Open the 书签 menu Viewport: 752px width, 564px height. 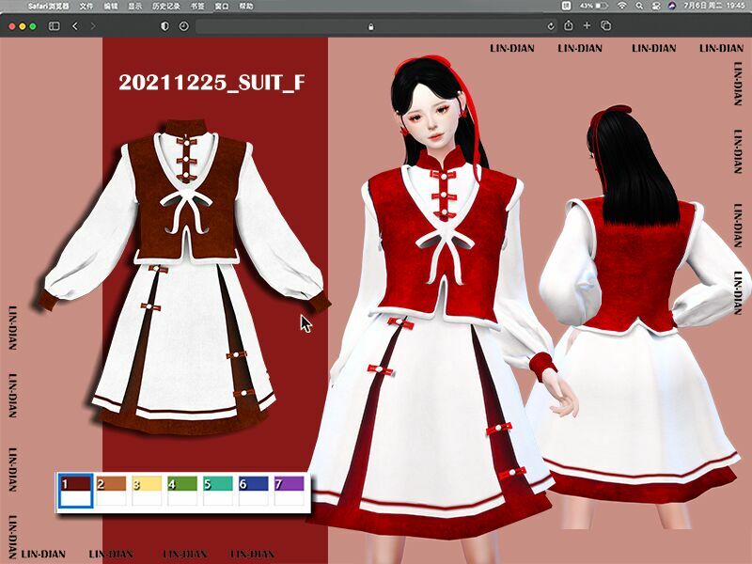click(x=197, y=7)
